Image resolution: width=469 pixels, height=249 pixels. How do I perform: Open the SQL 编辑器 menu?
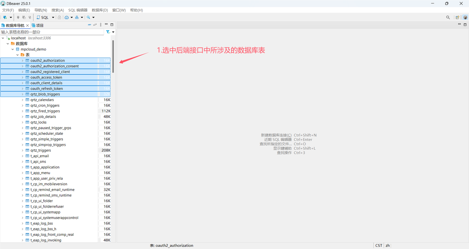pyautogui.click(x=77, y=10)
